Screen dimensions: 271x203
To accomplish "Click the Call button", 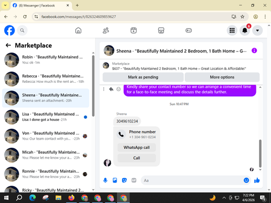I will tap(137, 158).
